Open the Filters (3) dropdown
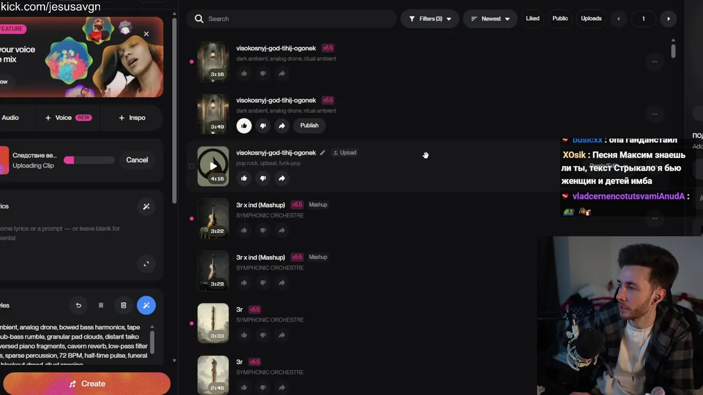This screenshot has width=703, height=395. point(430,19)
